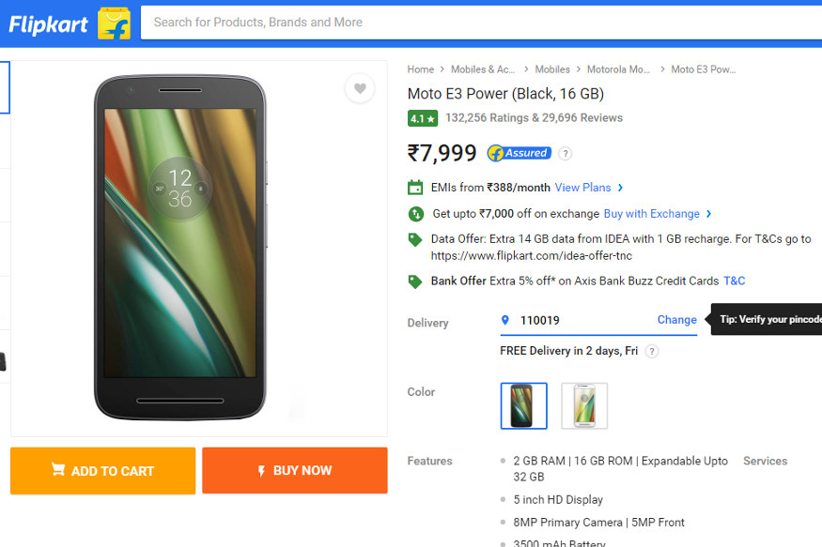
Task: Expand View Plans for EMI options
Action: (582, 187)
